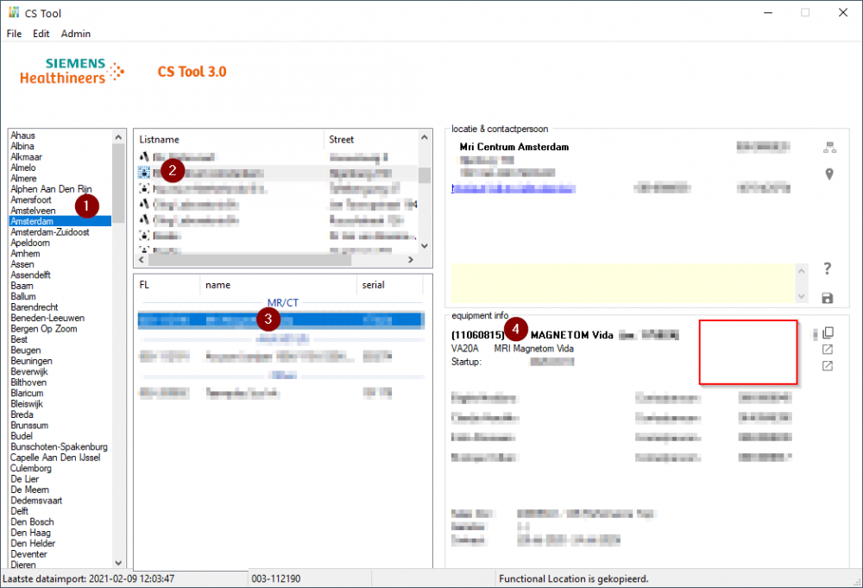Click the Listname list's scroll-left arrow
The width and height of the screenshot is (863, 588).
coord(142,259)
